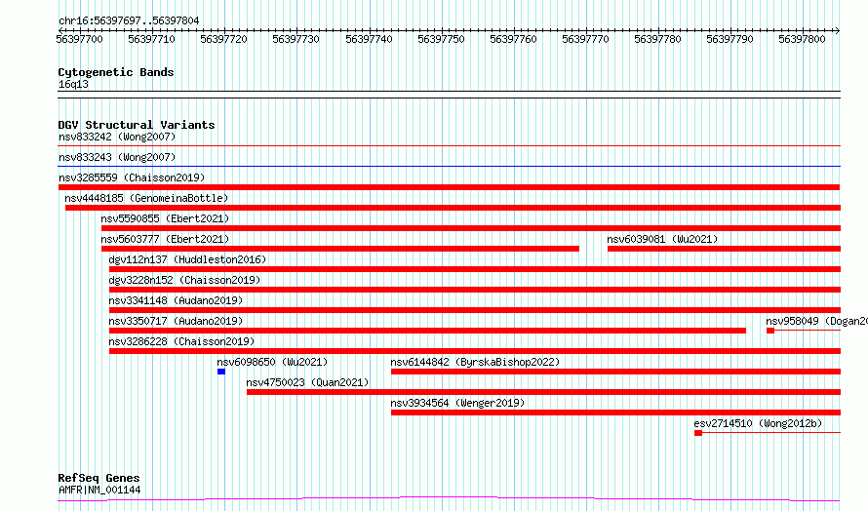Click ruler position 56397770

[x=586, y=39]
